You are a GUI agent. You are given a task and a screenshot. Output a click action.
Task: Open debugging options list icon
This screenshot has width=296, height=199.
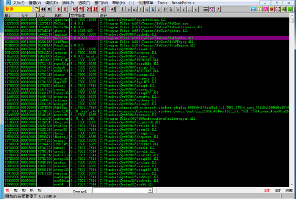205,9
